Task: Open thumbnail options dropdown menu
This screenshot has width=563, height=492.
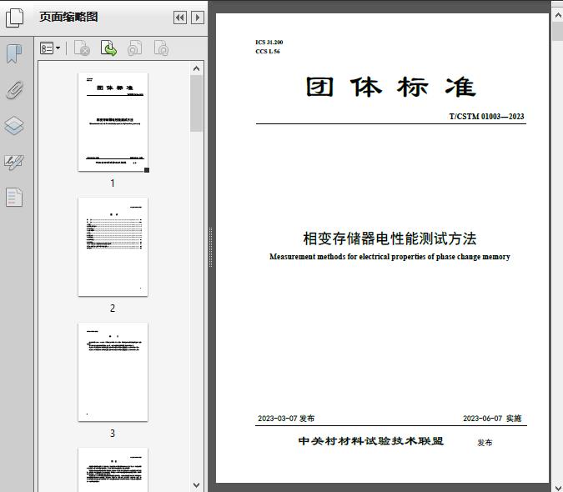Action: click(x=50, y=48)
